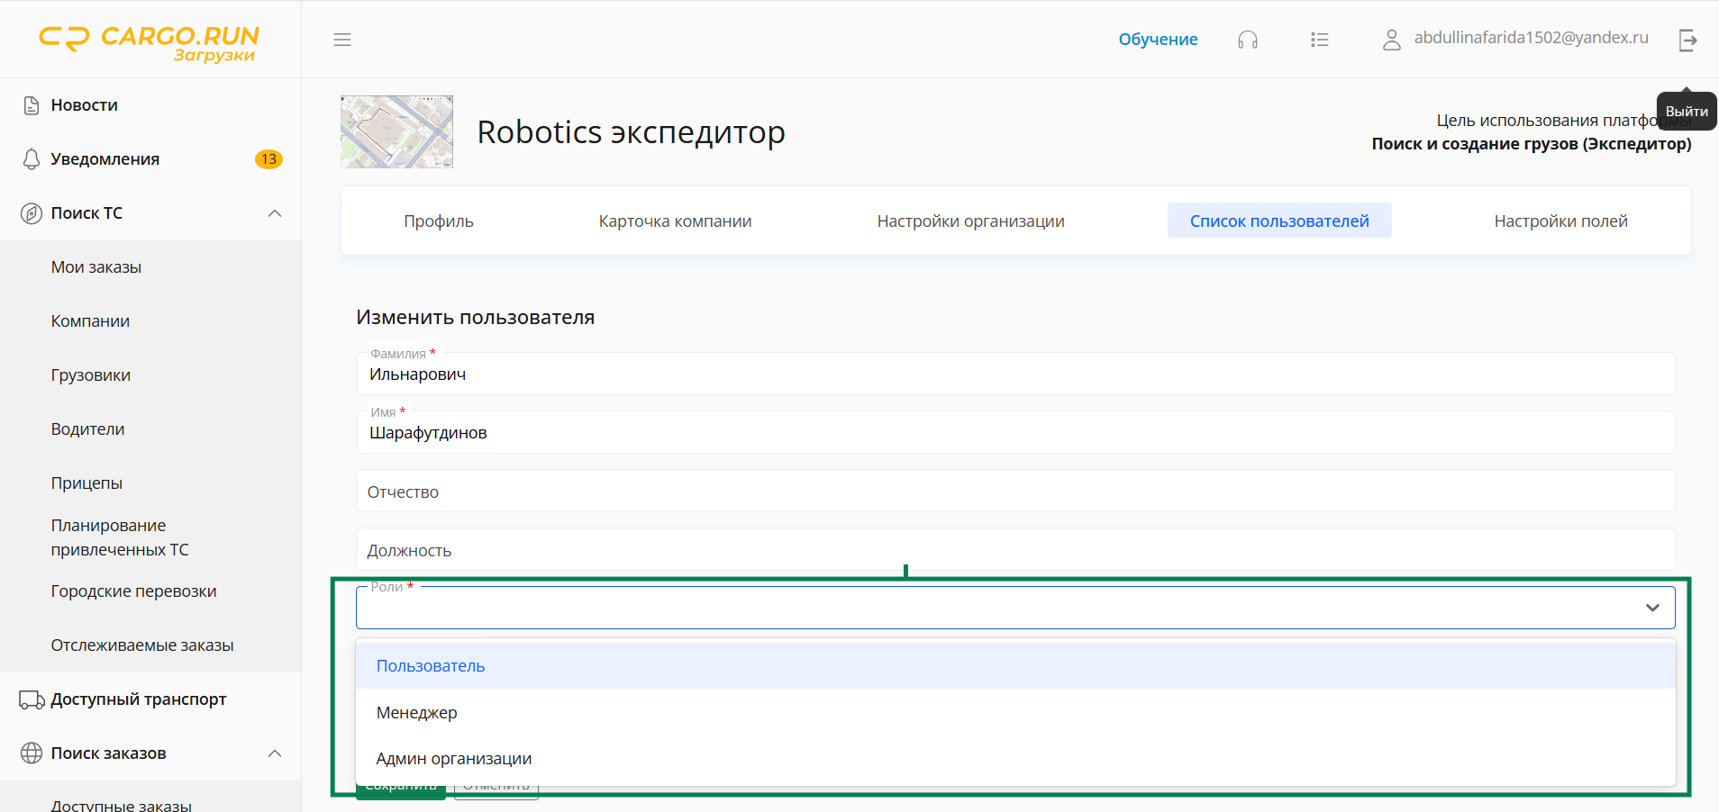1719x812 pixels.
Task: Click the task list icon in header
Action: click(1320, 40)
